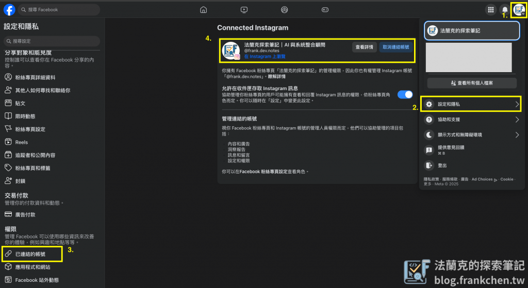Click the tag icon beside 粉絲專頁和標籤
Image resolution: width=528 pixels, height=288 pixels.
[x=8, y=168]
